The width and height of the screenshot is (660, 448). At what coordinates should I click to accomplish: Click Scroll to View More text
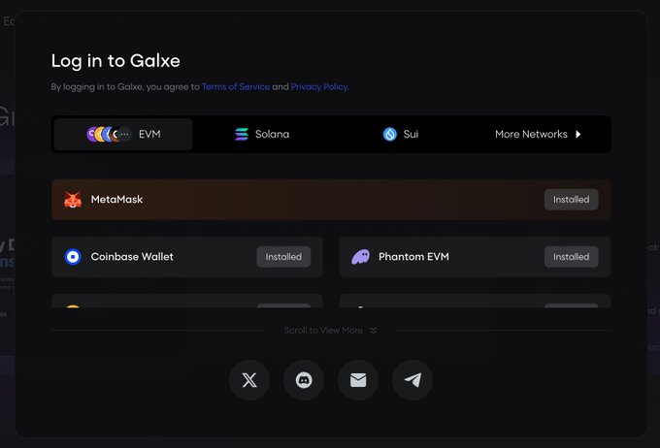point(323,331)
